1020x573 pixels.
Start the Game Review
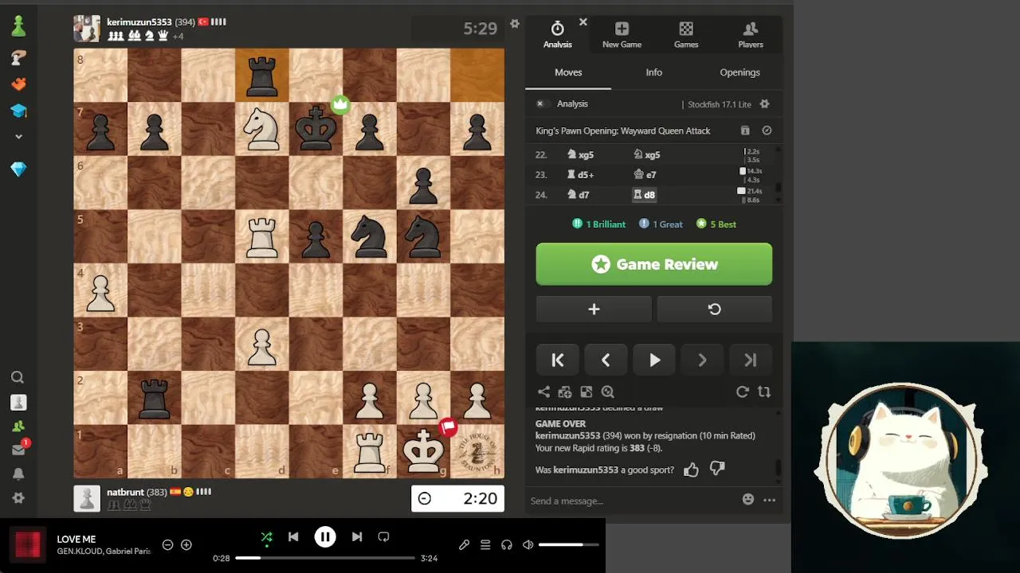pyautogui.click(x=654, y=264)
